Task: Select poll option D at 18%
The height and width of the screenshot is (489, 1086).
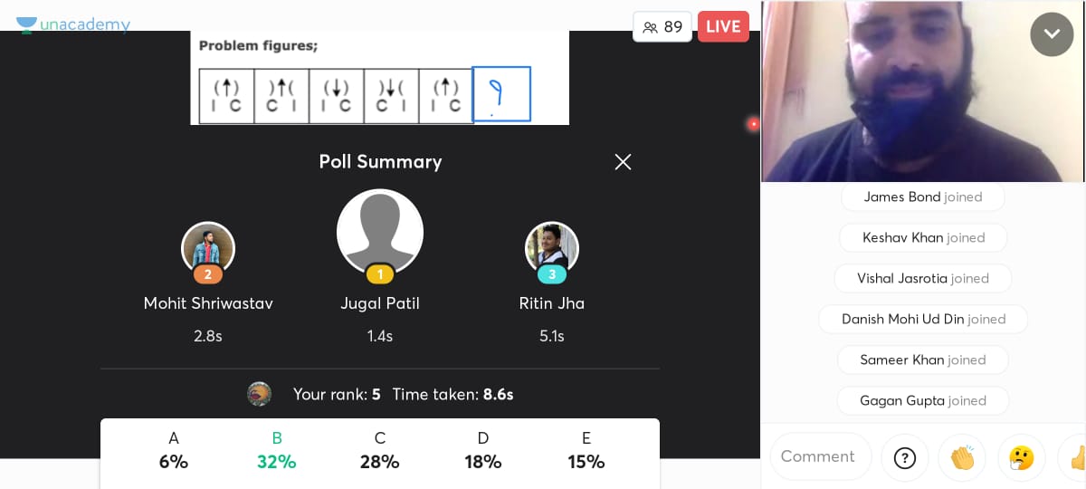Action: coord(483,450)
